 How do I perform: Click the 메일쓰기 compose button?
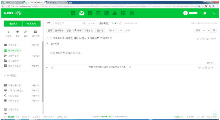13,24
